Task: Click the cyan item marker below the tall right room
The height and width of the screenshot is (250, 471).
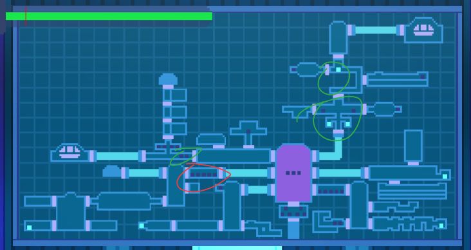Action: tap(445, 177)
